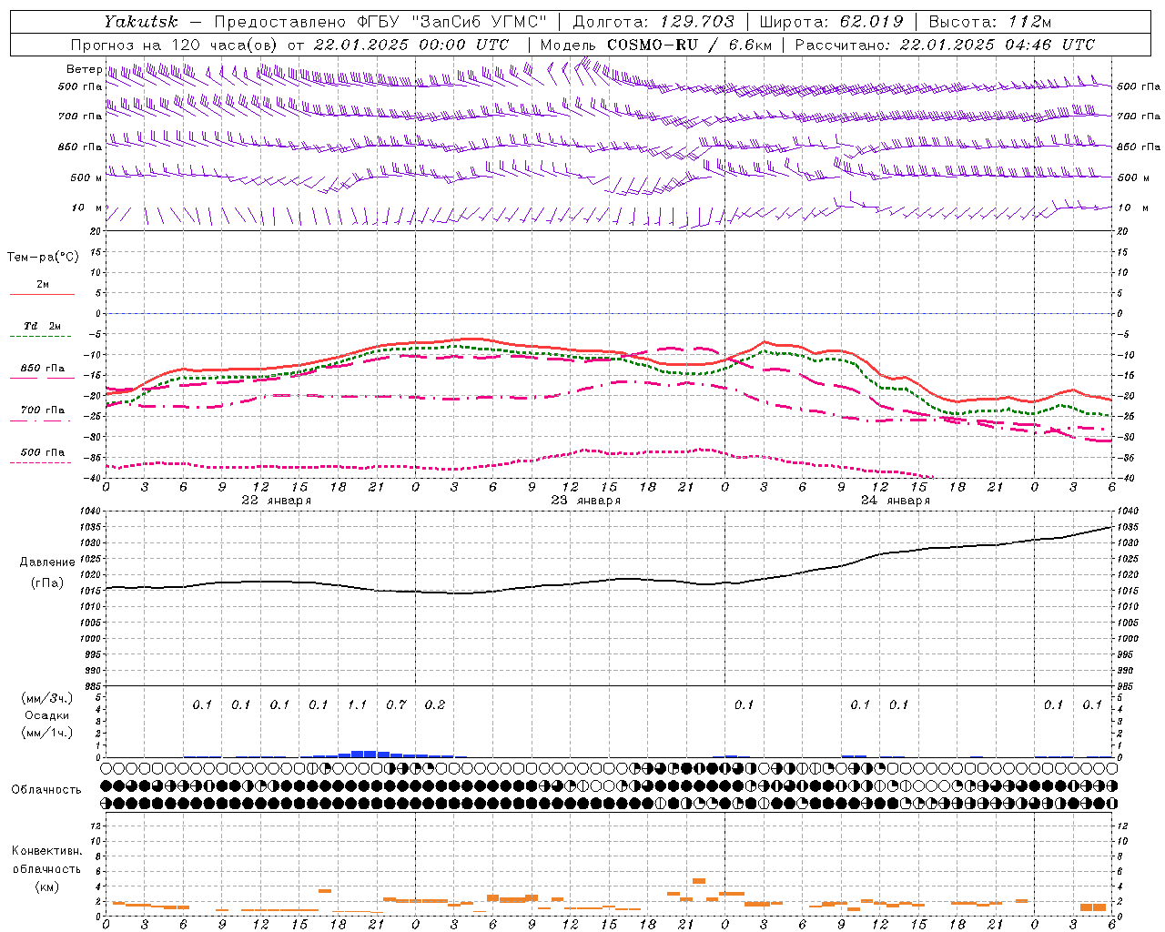Click the 'Конвективн.' label
Image resolution: width=1165 pixels, height=932 pixels.
[46, 851]
